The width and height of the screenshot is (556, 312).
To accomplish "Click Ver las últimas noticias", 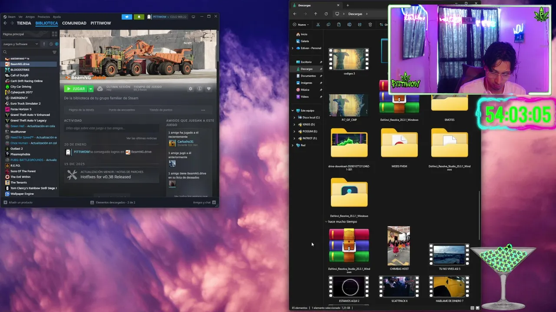I will [142, 138].
